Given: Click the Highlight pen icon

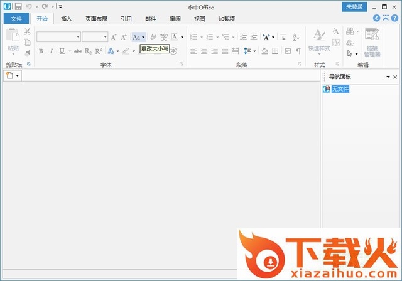Looking at the screenshot, I should point(126,51).
